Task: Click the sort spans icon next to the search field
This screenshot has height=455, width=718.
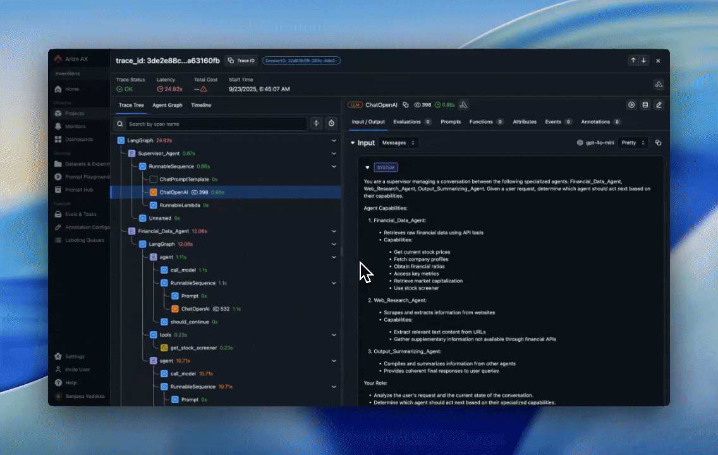Action: [316, 123]
